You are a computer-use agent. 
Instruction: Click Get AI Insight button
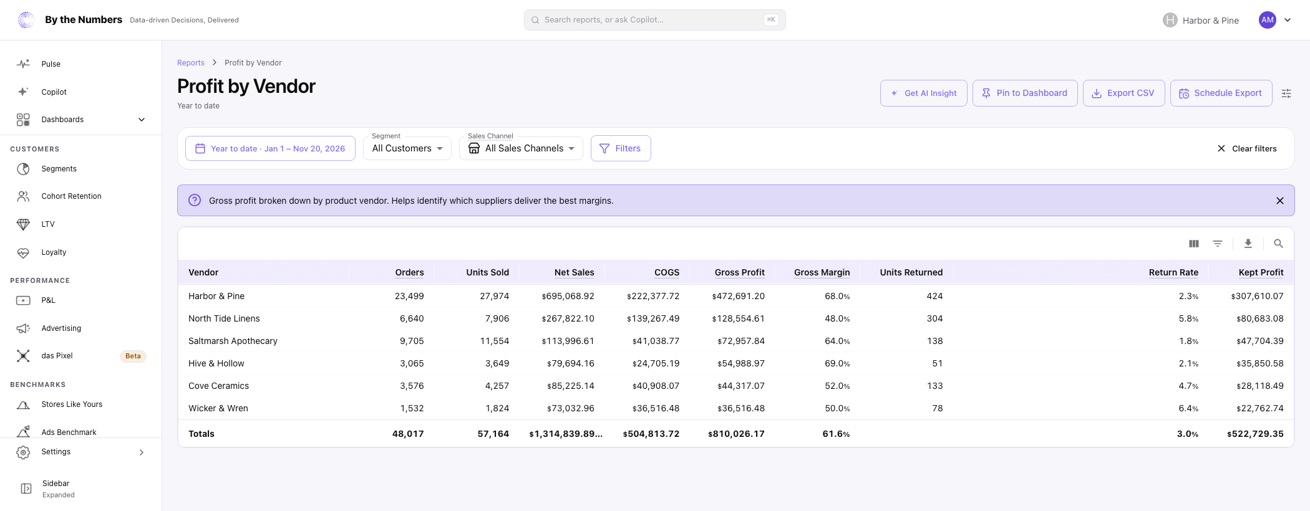click(x=924, y=93)
